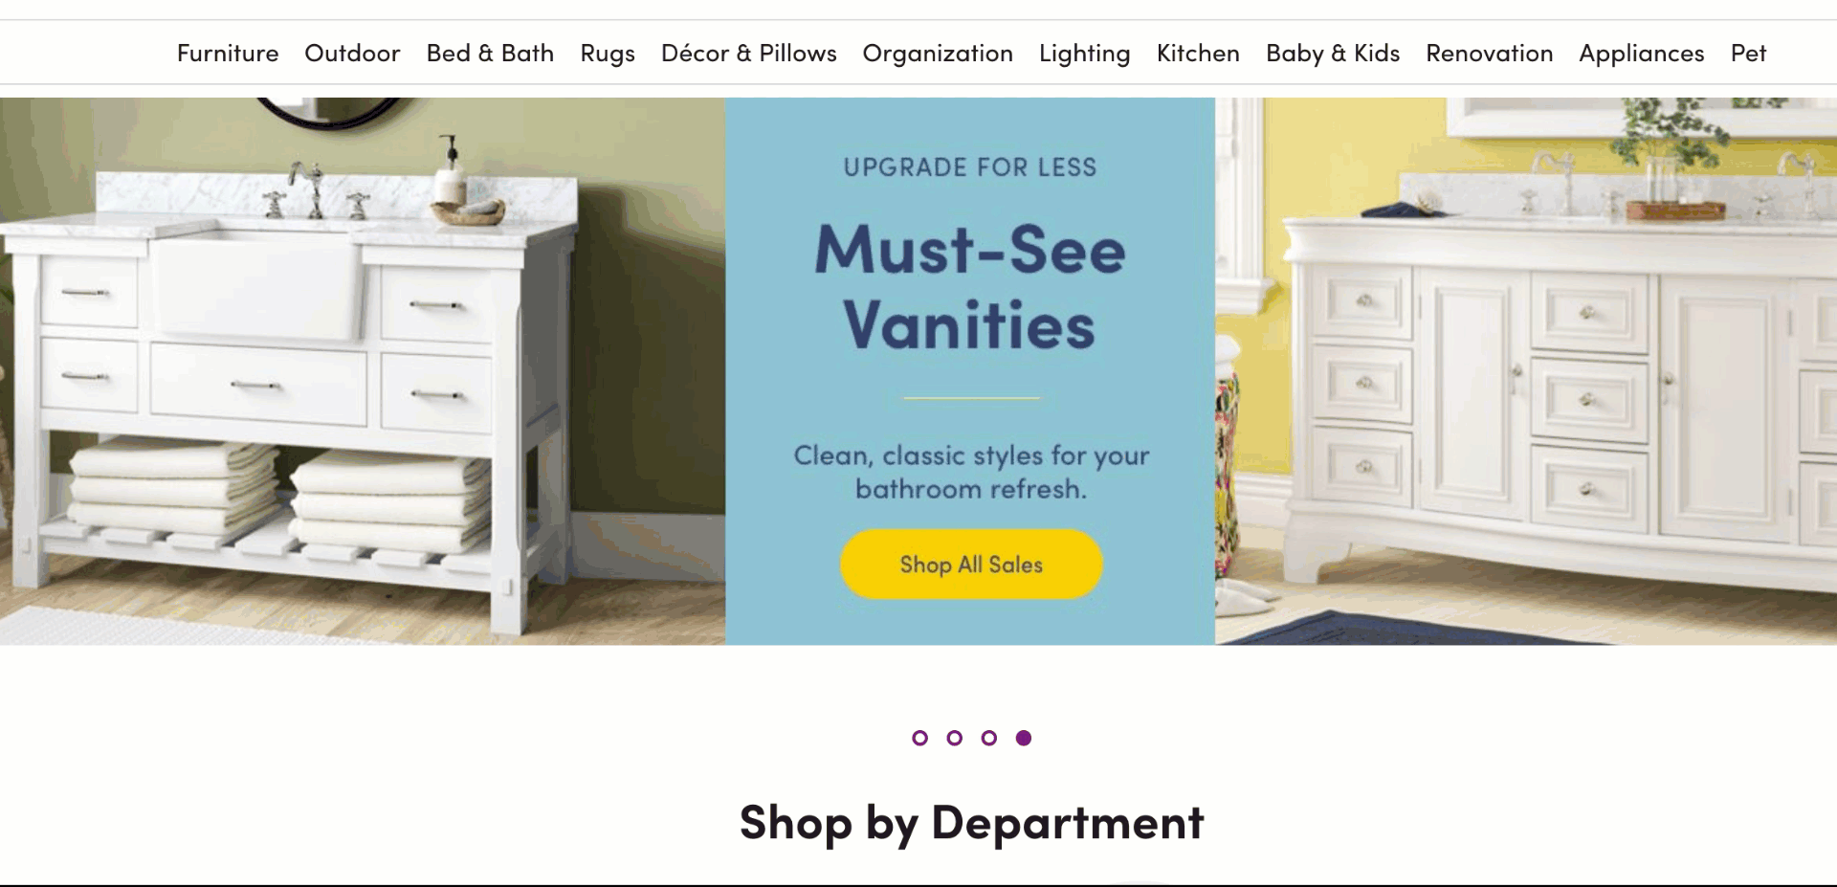Screen dimensions: 1837x887
Task: Open the Bed & Bath menu
Action: [x=490, y=54]
